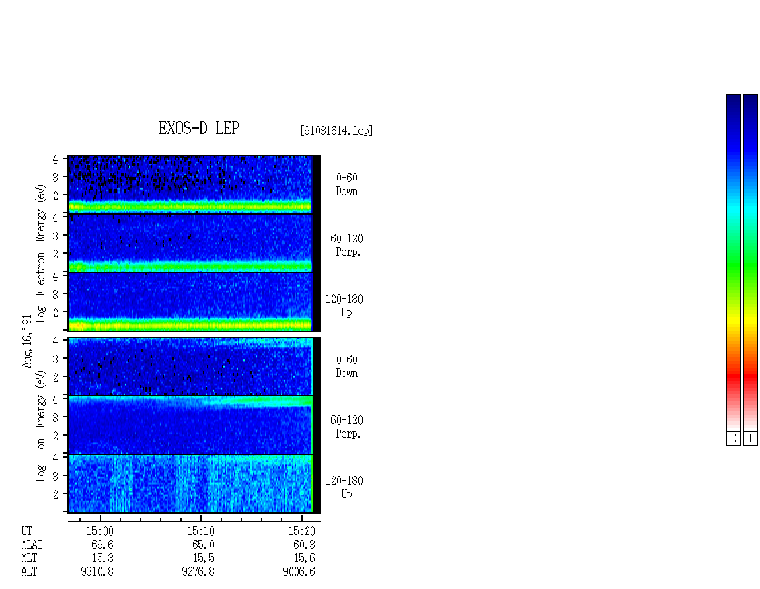This screenshot has width=760, height=589.
Task: Select the file name [91081614.lep]
Action: 336,131
